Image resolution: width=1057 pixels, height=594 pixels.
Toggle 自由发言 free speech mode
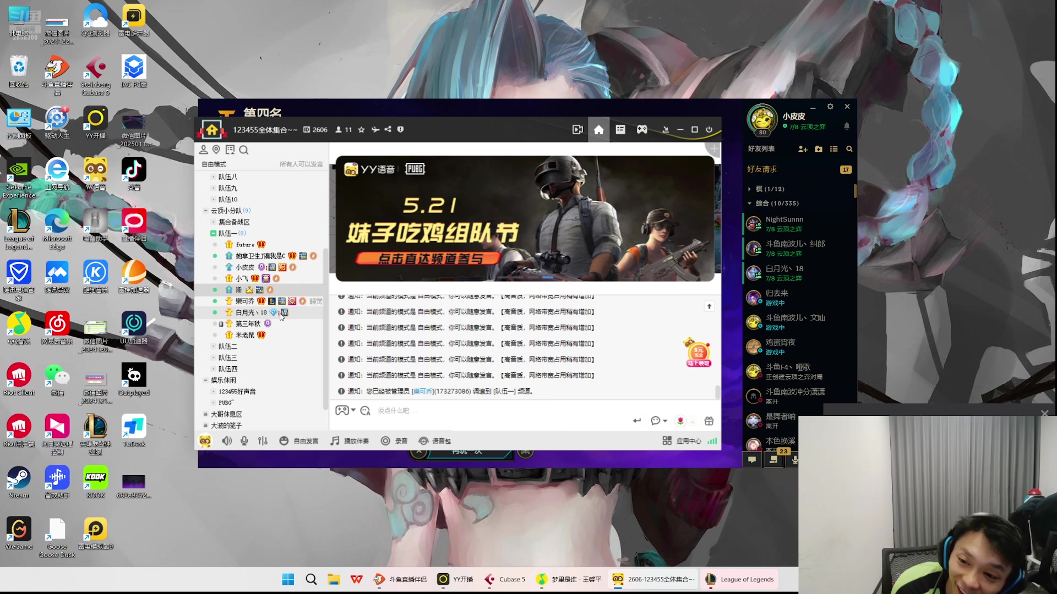pos(299,441)
